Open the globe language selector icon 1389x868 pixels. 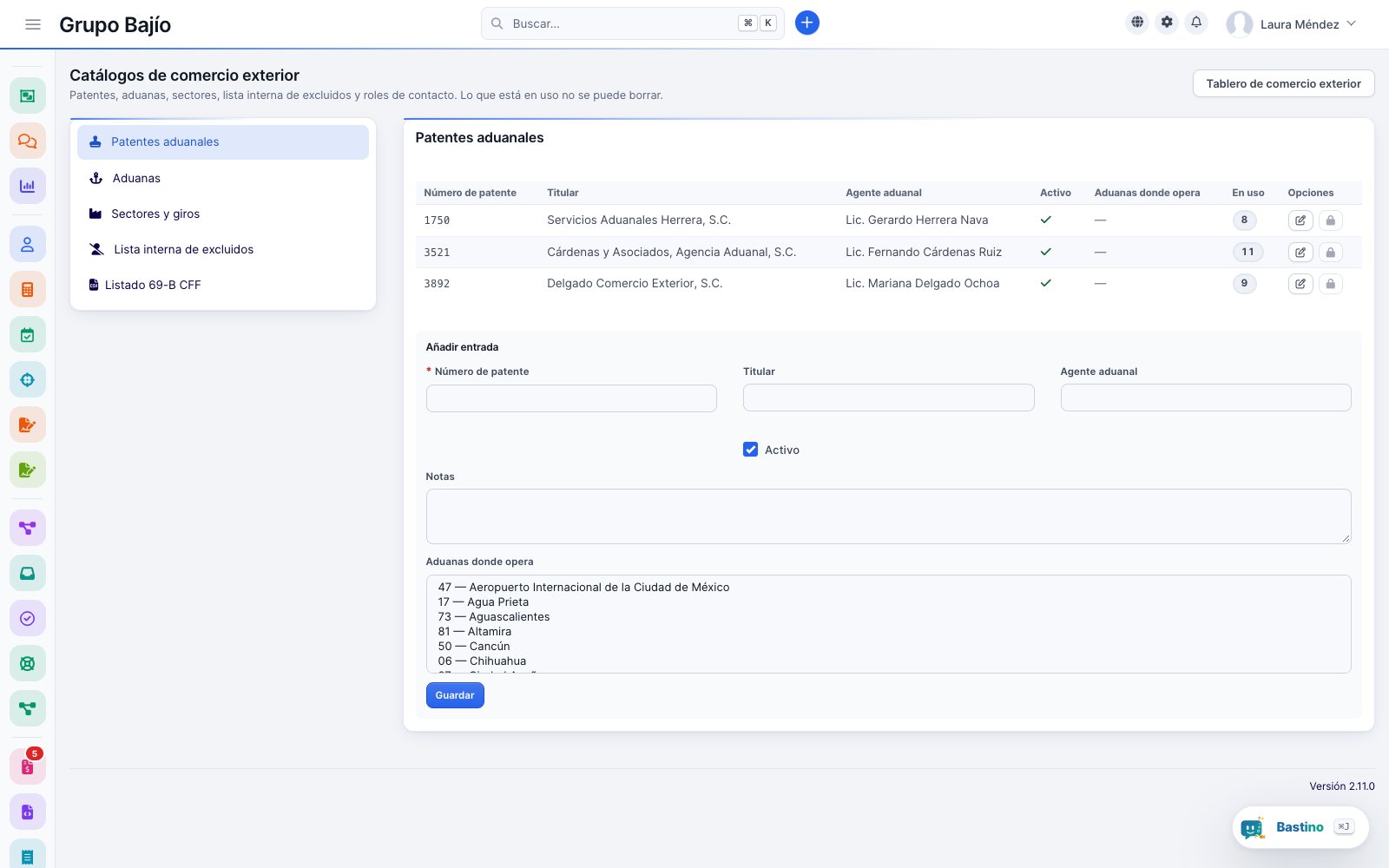point(1137,23)
